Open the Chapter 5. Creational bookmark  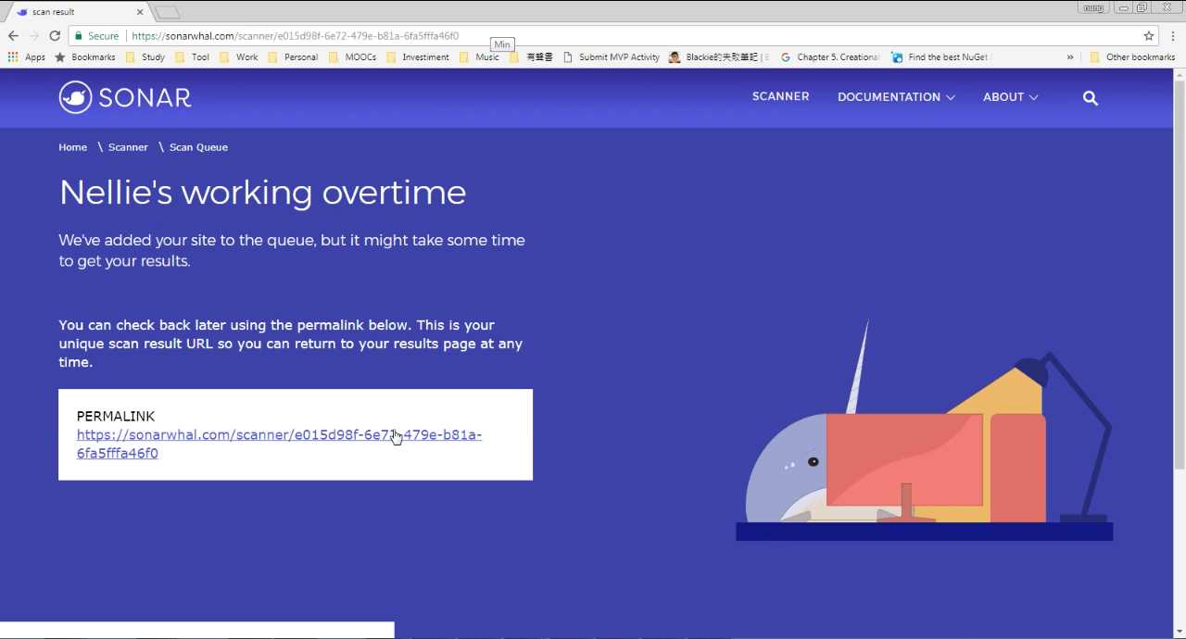[830, 56]
